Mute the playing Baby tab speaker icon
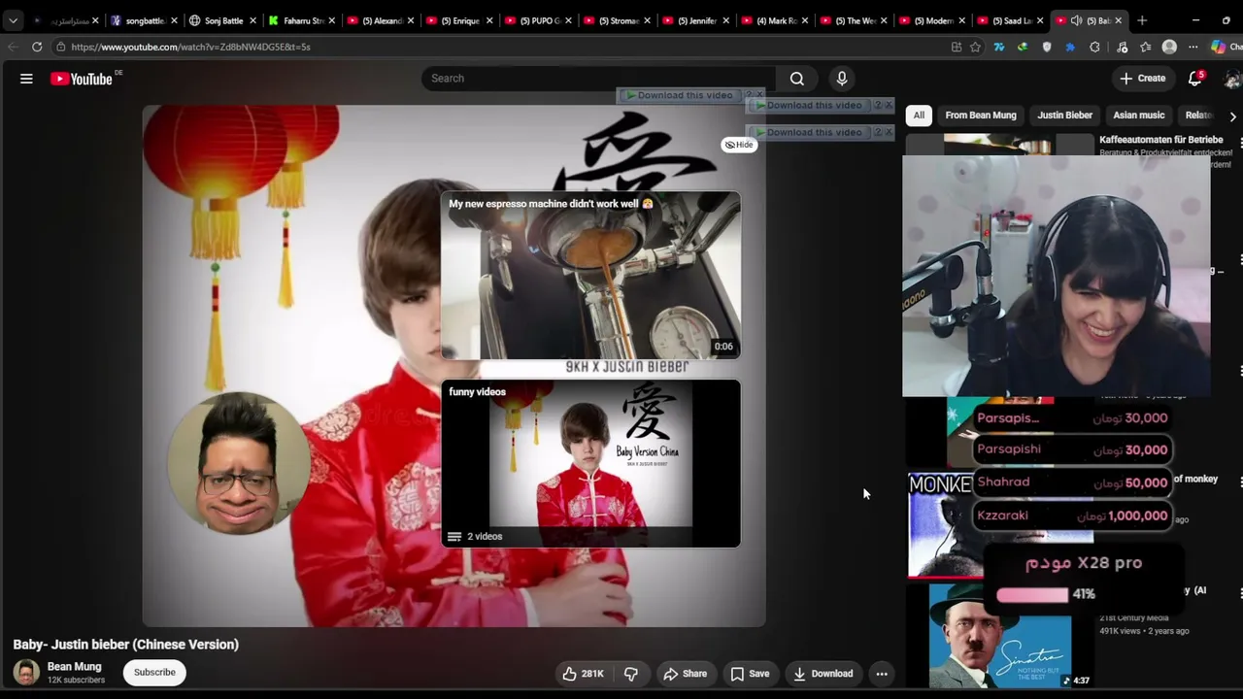The image size is (1243, 699). pos(1076,20)
